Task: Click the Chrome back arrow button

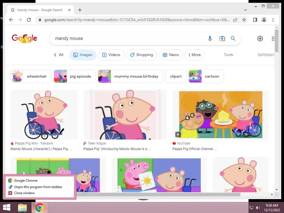Action: click(11, 20)
